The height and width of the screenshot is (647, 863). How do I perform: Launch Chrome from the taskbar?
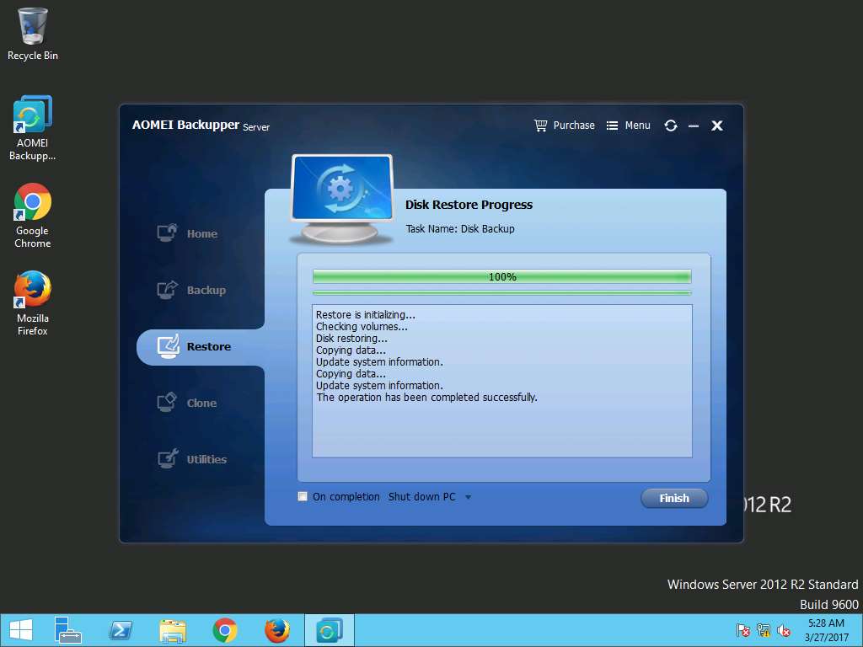[225, 630]
